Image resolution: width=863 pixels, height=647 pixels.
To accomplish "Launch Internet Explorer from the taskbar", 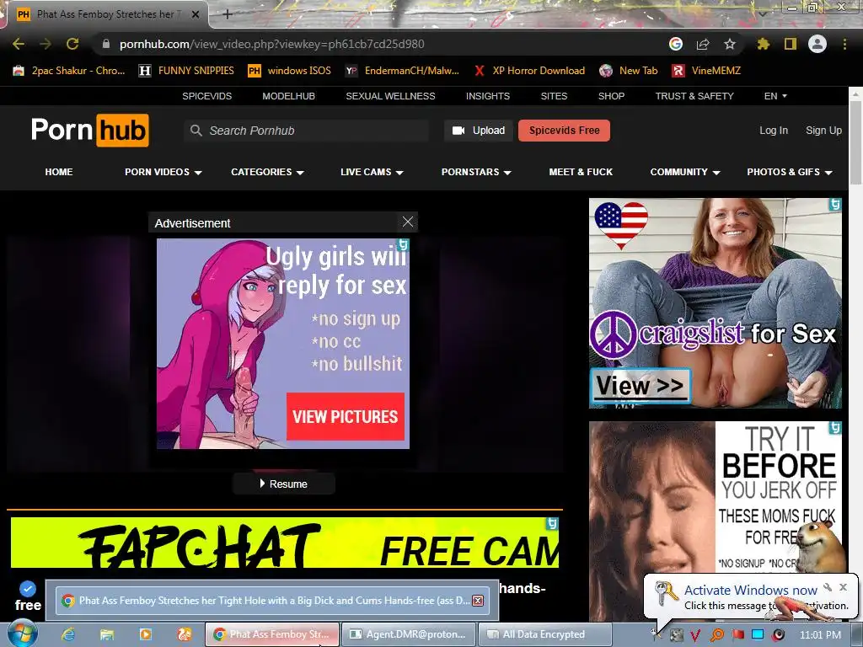I will click(68, 634).
